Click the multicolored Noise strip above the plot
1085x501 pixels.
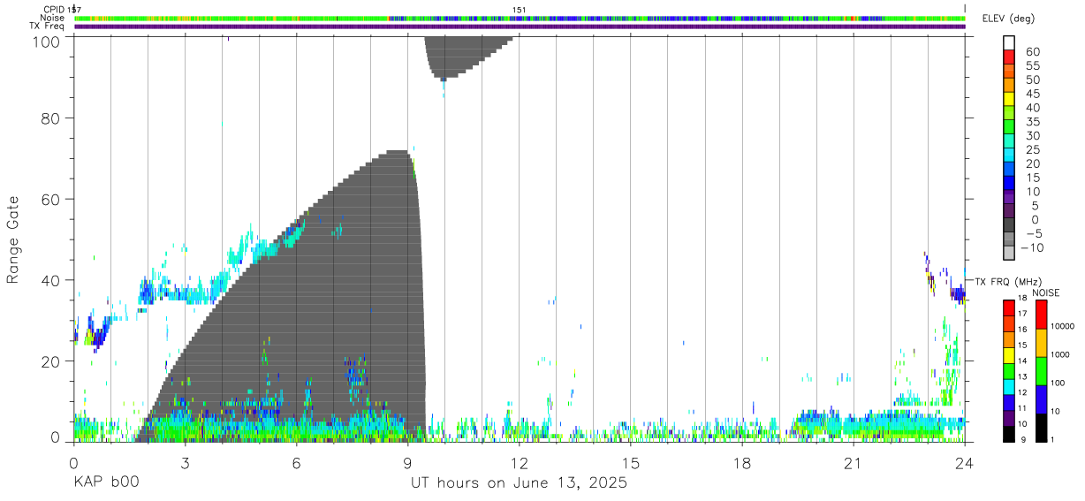tap(520, 18)
